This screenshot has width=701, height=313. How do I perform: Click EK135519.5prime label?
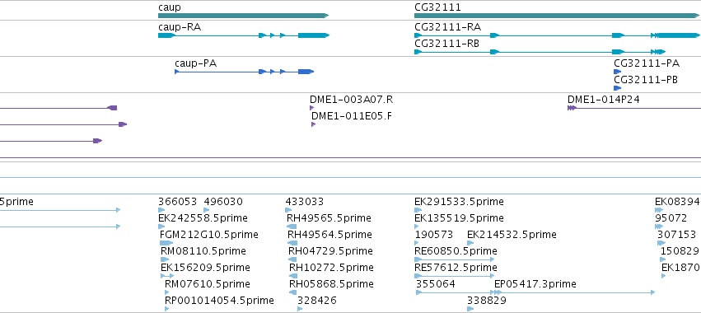459,218
